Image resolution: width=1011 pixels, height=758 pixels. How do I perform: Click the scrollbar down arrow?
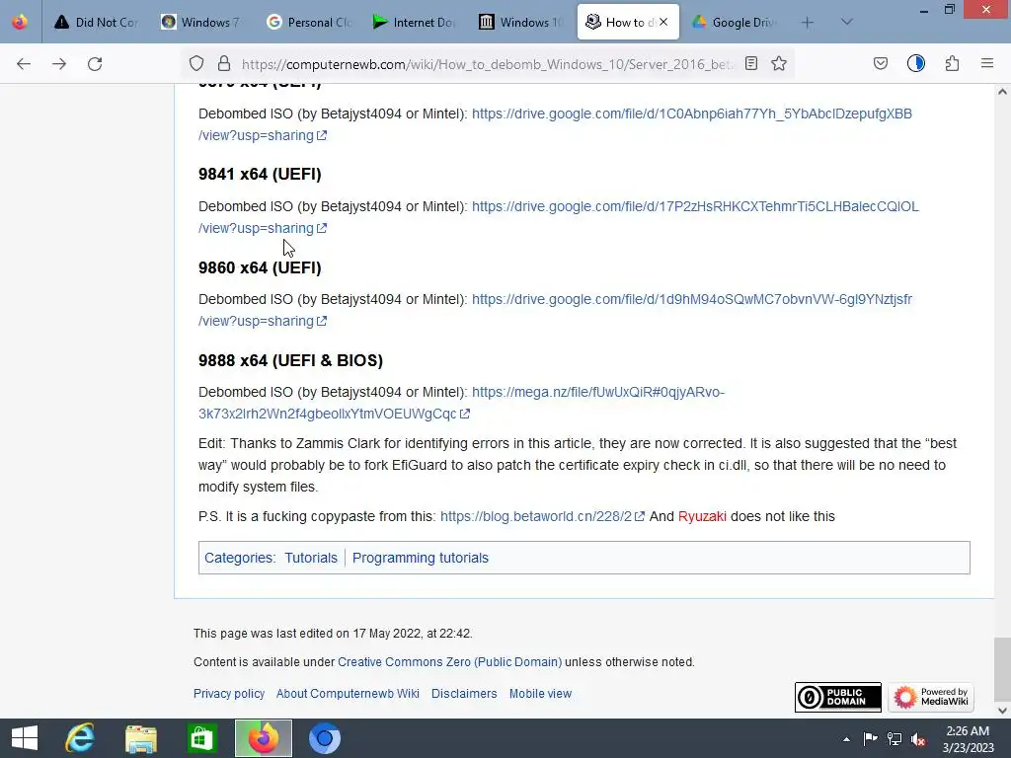1002,711
